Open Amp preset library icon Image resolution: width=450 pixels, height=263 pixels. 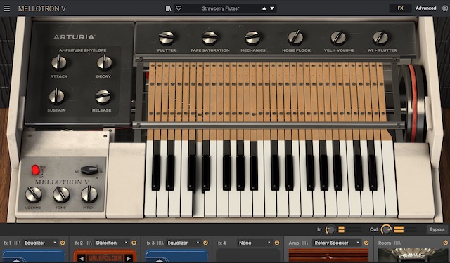pyautogui.click(x=304, y=243)
